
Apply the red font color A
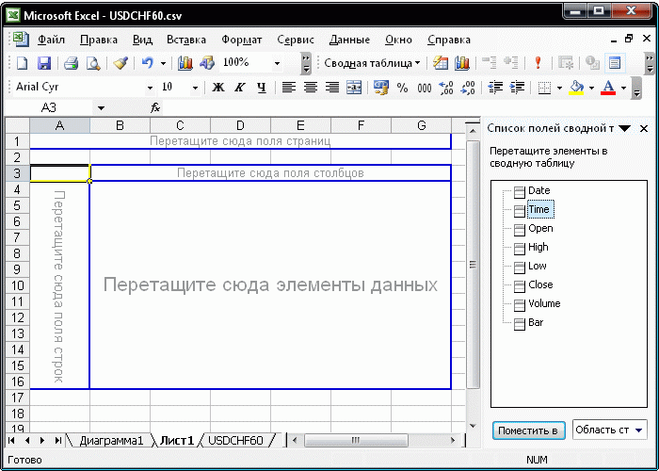(608, 88)
